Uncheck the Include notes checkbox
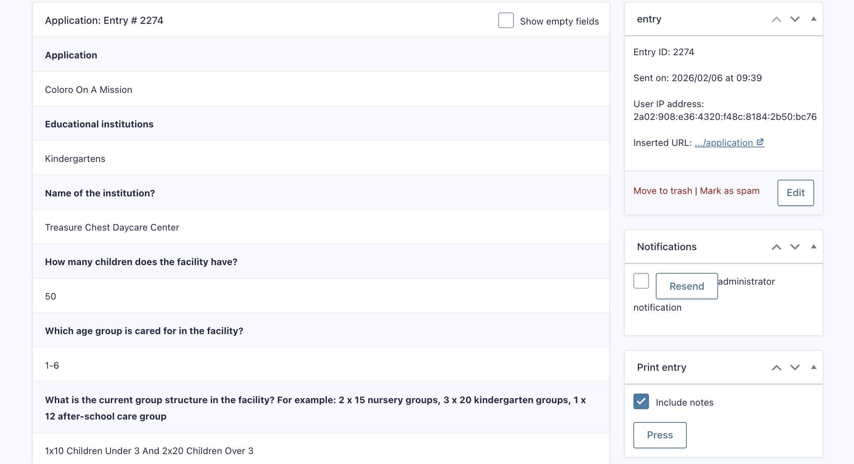The height and width of the screenshot is (464, 854). [x=641, y=401]
